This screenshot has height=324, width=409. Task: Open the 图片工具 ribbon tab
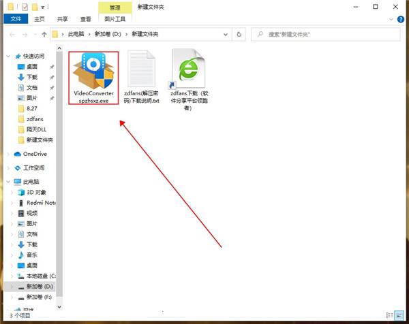pos(115,19)
